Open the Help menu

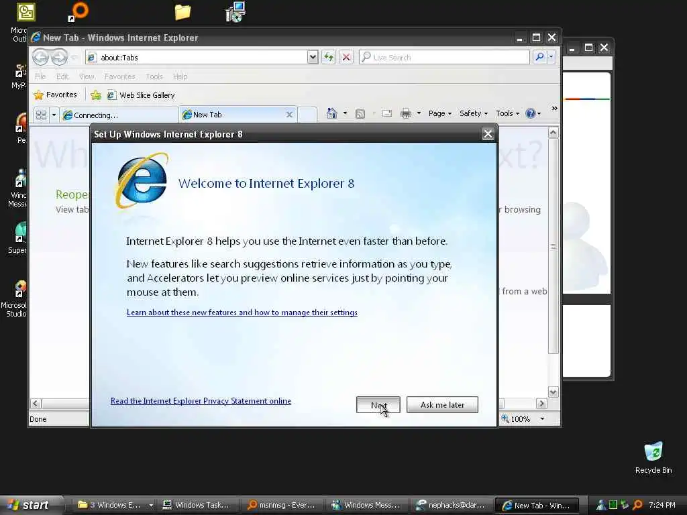pyautogui.click(x=180, y=76)
